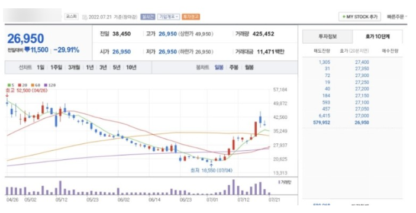Viewport: 416px width, 213px height.
Task: Click the 07/21 date on the chart axis
Action: [274, 199]
